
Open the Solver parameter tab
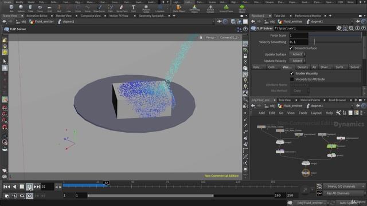[354, 68]
